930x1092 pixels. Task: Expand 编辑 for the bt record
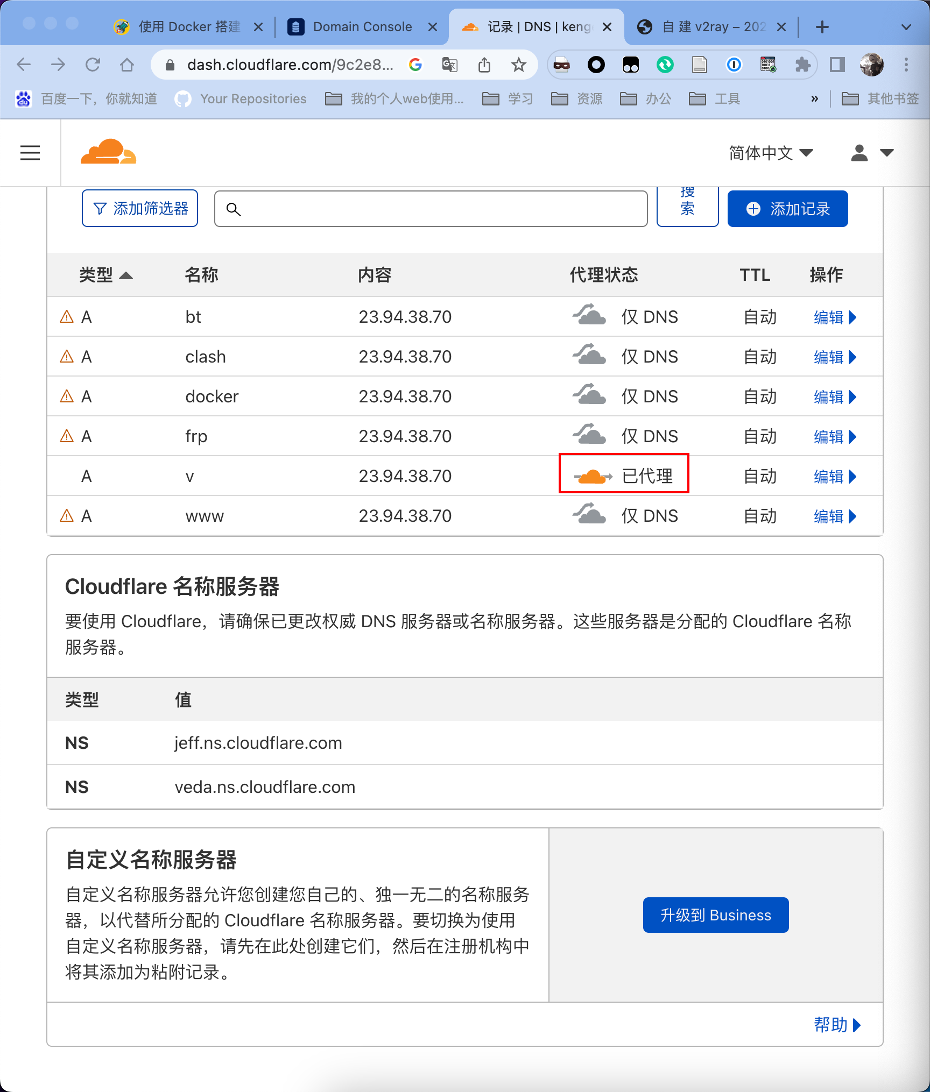pyautogui.click(x=835, y=317)
